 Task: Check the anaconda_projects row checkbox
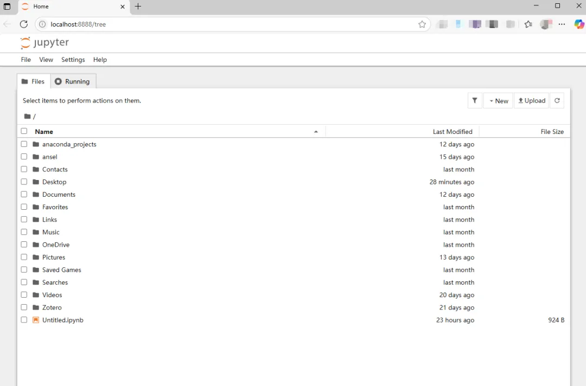point(24,144)
